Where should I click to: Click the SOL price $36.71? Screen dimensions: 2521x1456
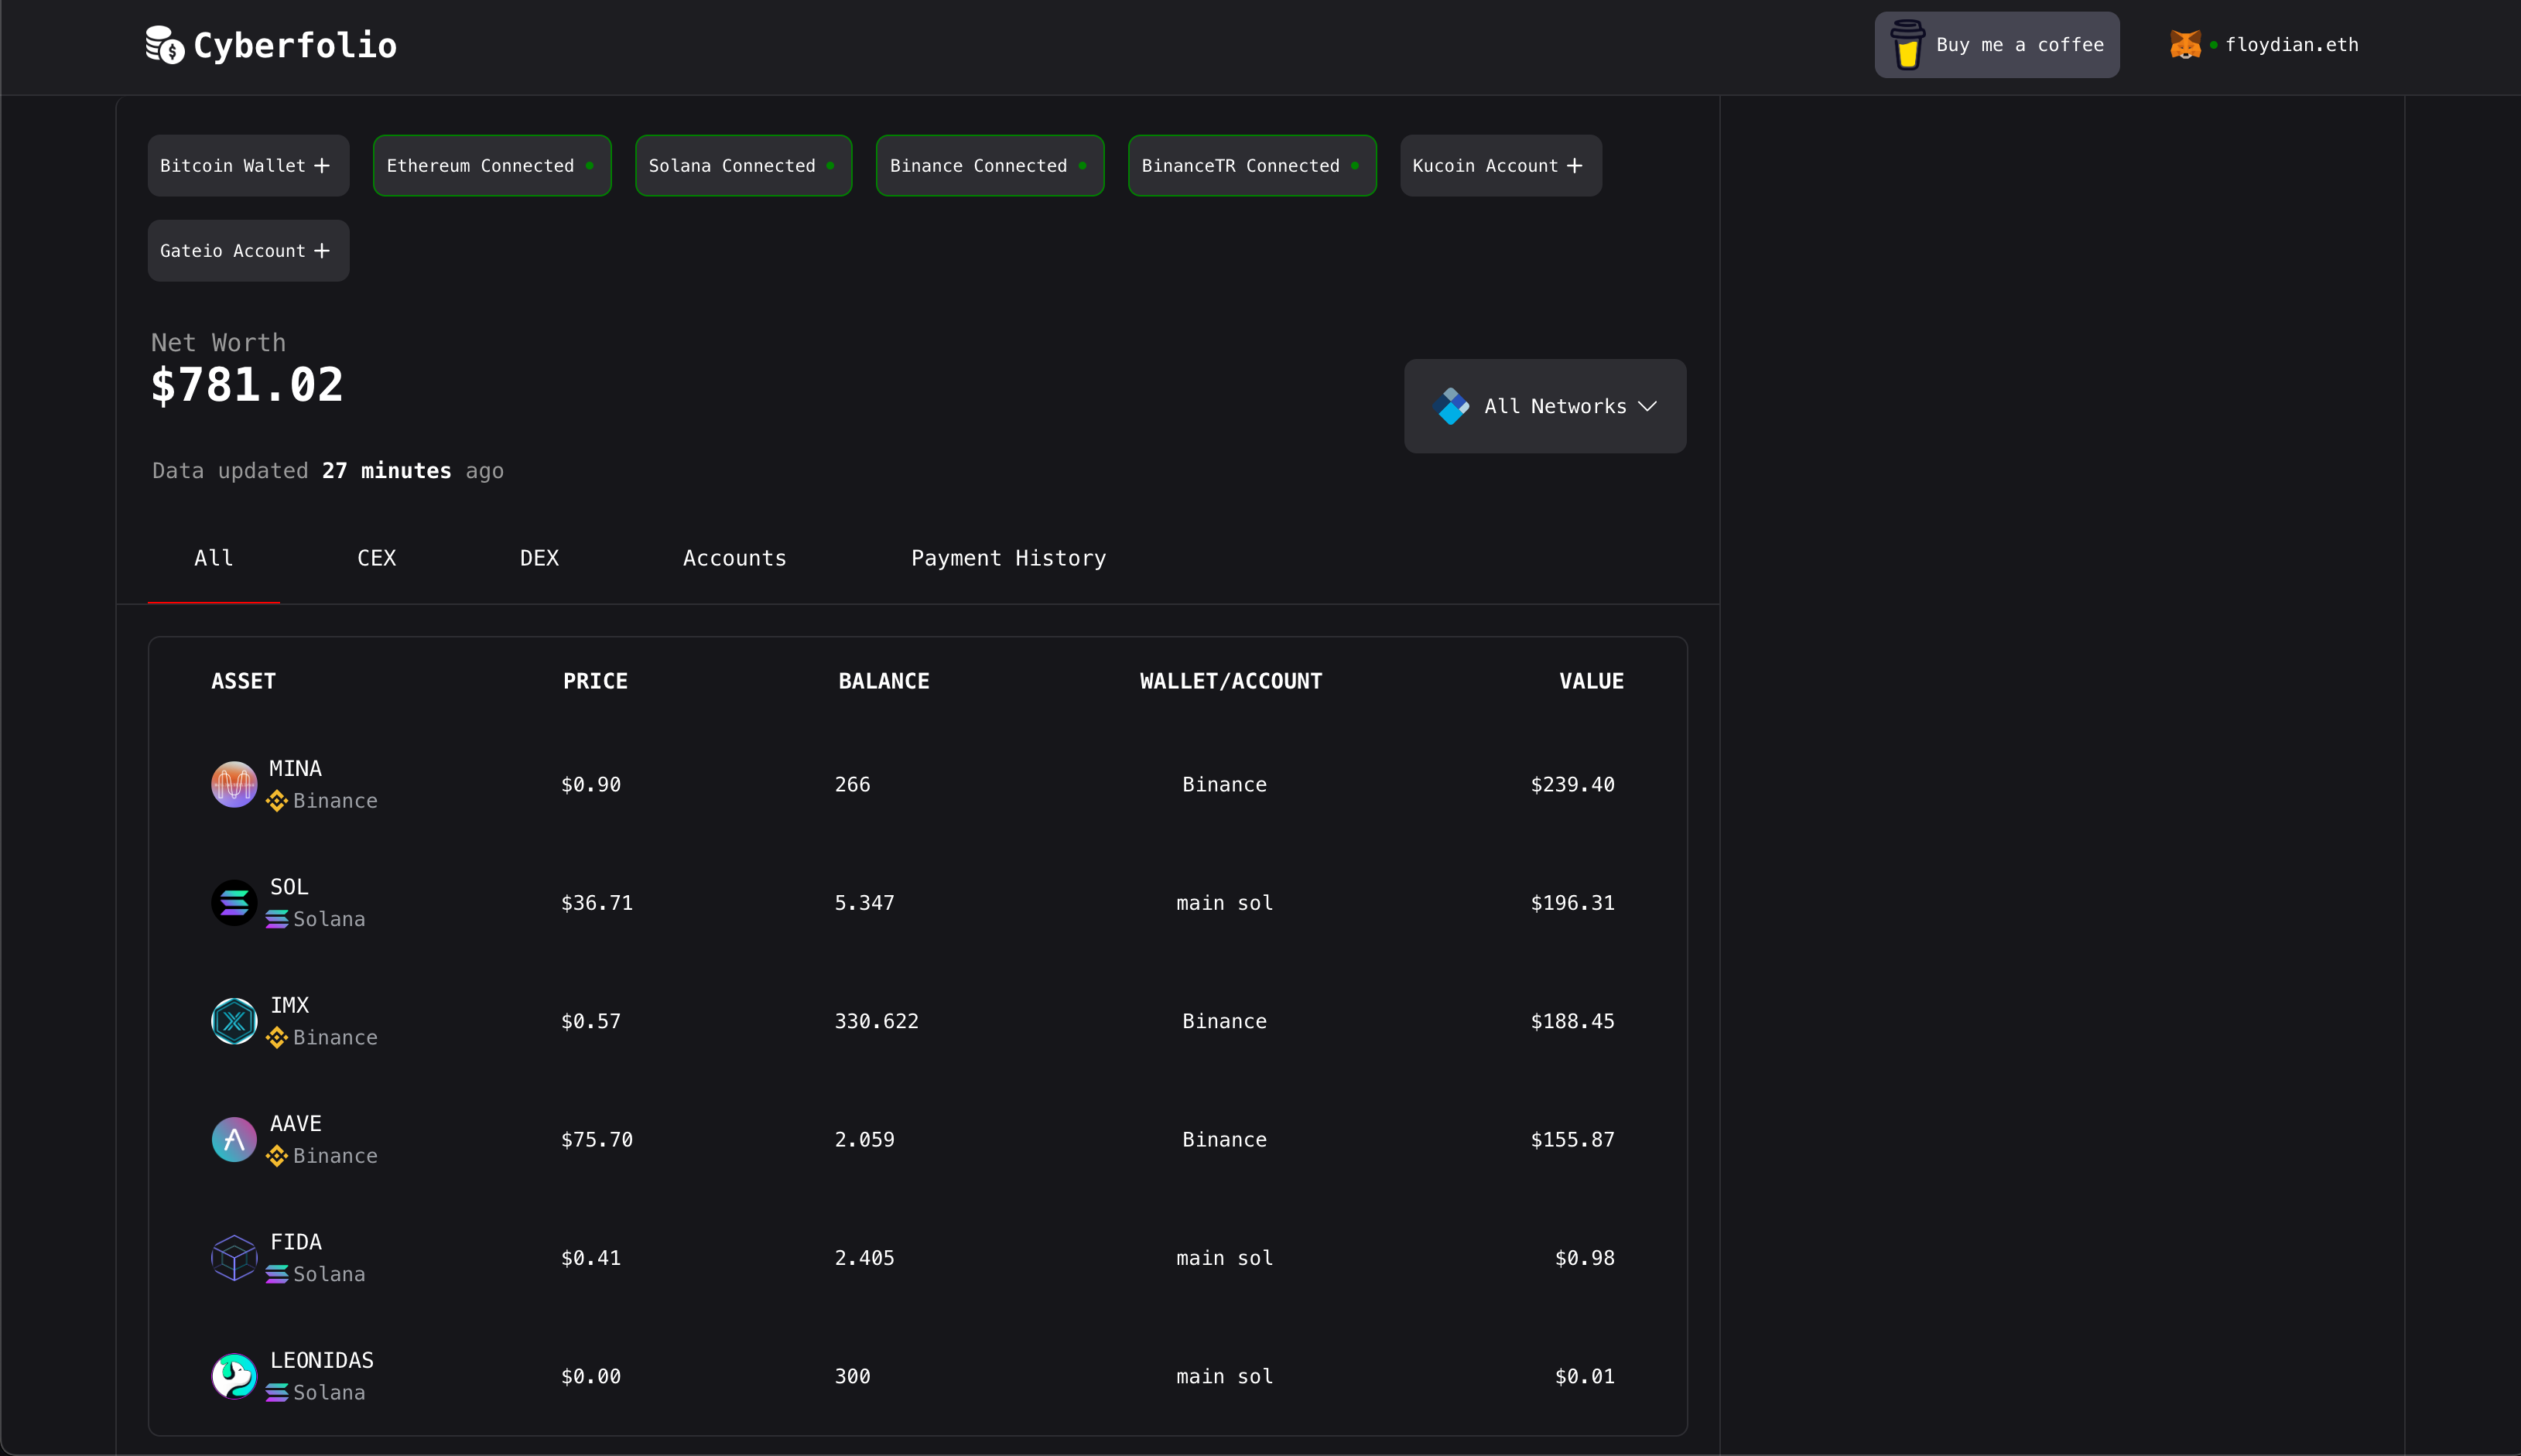coord(597,903)
